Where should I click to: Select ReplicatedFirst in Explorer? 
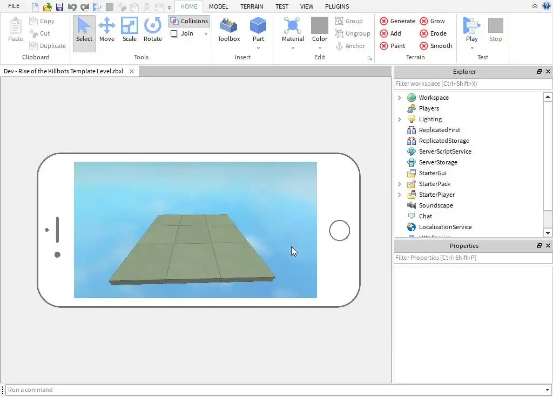440,130
